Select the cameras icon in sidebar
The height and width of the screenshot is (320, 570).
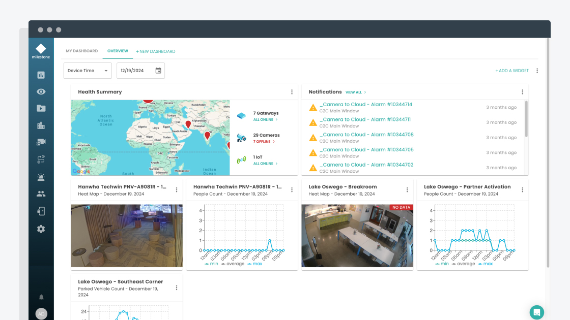click(41, 143)
